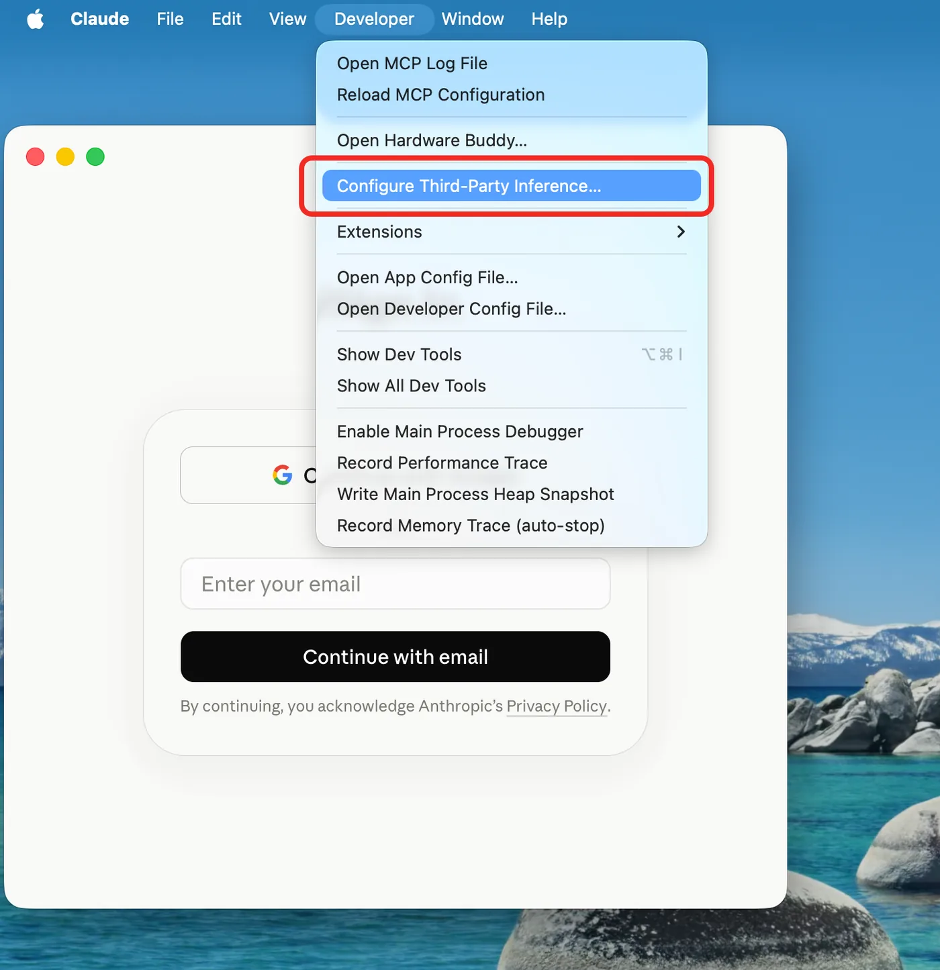The height and width of the screenshot is (970, 940).
Task: Close the Claude window with red button
Action: (35, 156)
